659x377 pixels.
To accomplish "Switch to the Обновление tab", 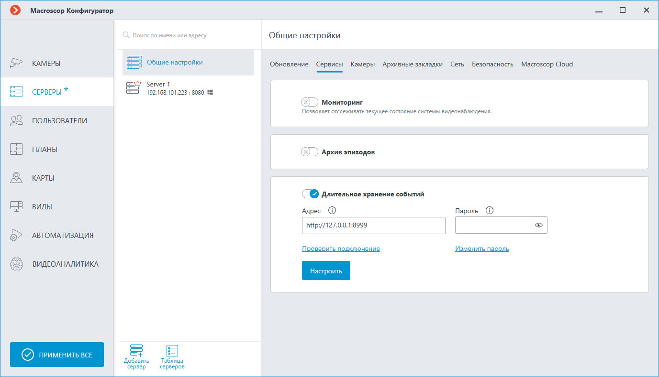I will coord(289,64).
